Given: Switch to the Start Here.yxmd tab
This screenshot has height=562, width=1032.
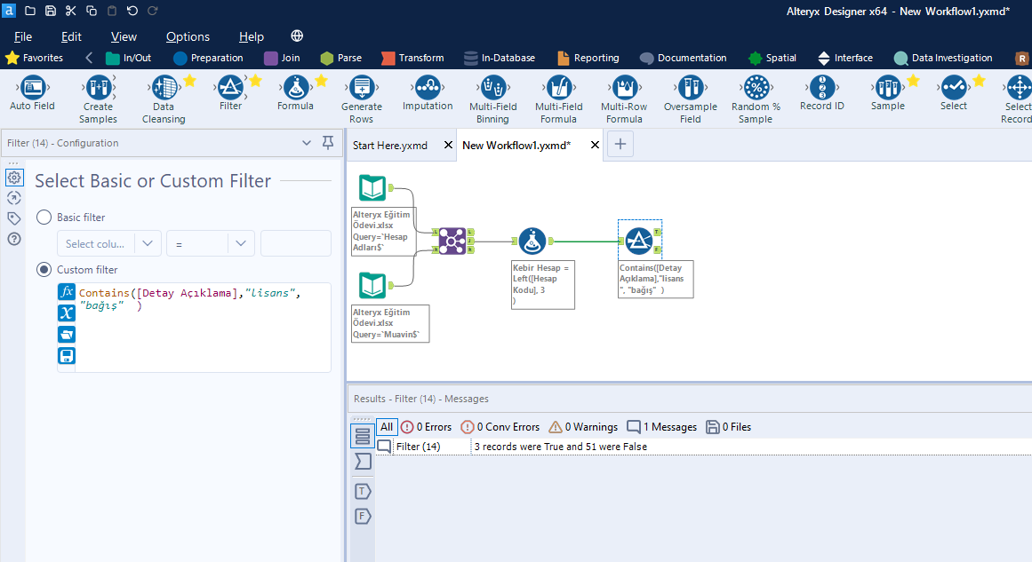Looking at the screenshot, I should click(389, 145).
